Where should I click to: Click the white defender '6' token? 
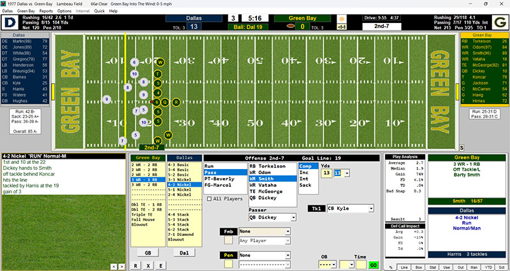[135, 62]
